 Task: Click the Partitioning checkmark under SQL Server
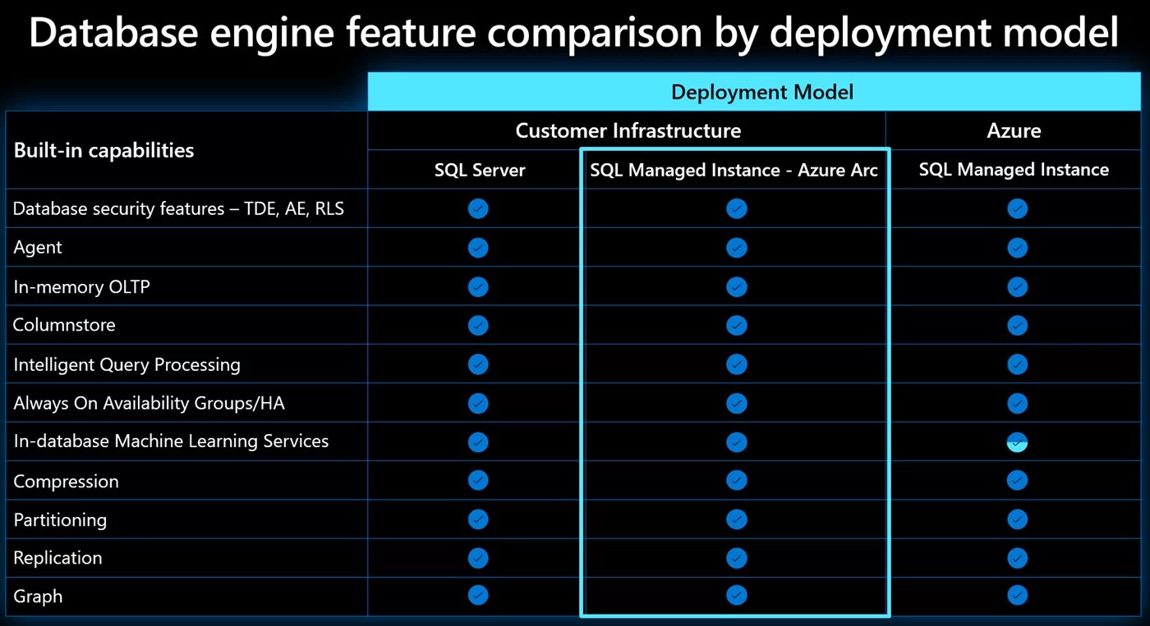click(x=478, y=519)
